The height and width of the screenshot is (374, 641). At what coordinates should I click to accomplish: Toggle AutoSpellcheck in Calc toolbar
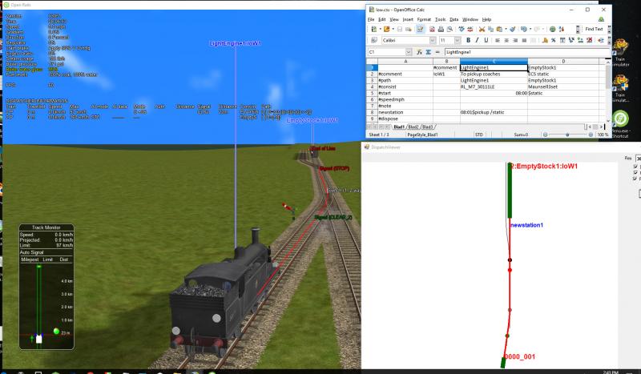pyautogui.click(x=470, y=29)
